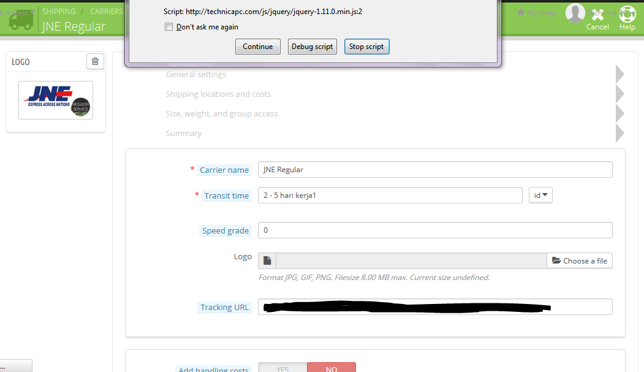Screen dimensions: 644x372
Task: Click the Transit time label
Action: tap(226, 196)
